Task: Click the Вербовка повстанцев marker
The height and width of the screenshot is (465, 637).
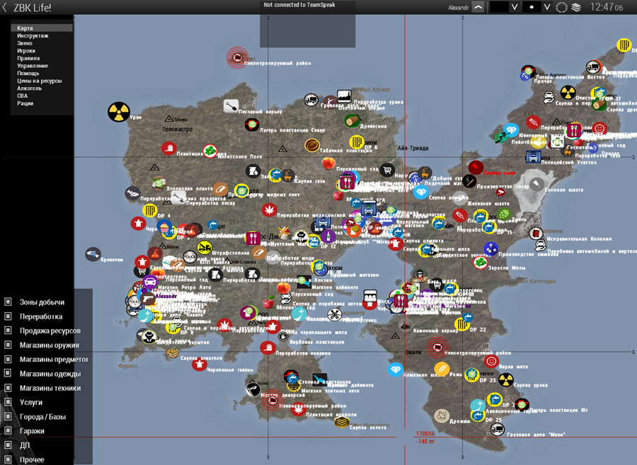Action: click(x=282, y=336)
